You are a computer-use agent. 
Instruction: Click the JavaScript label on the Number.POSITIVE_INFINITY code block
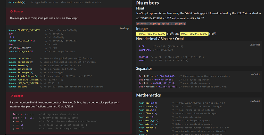pos(125,28)
